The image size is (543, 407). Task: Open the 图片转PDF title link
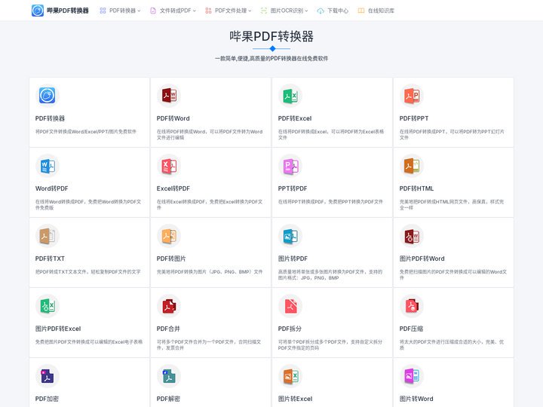(293, 259)
